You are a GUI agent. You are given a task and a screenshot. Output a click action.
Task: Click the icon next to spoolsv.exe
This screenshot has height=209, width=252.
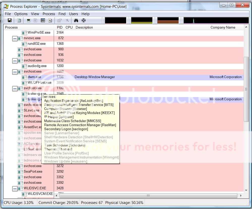(20, 133)
